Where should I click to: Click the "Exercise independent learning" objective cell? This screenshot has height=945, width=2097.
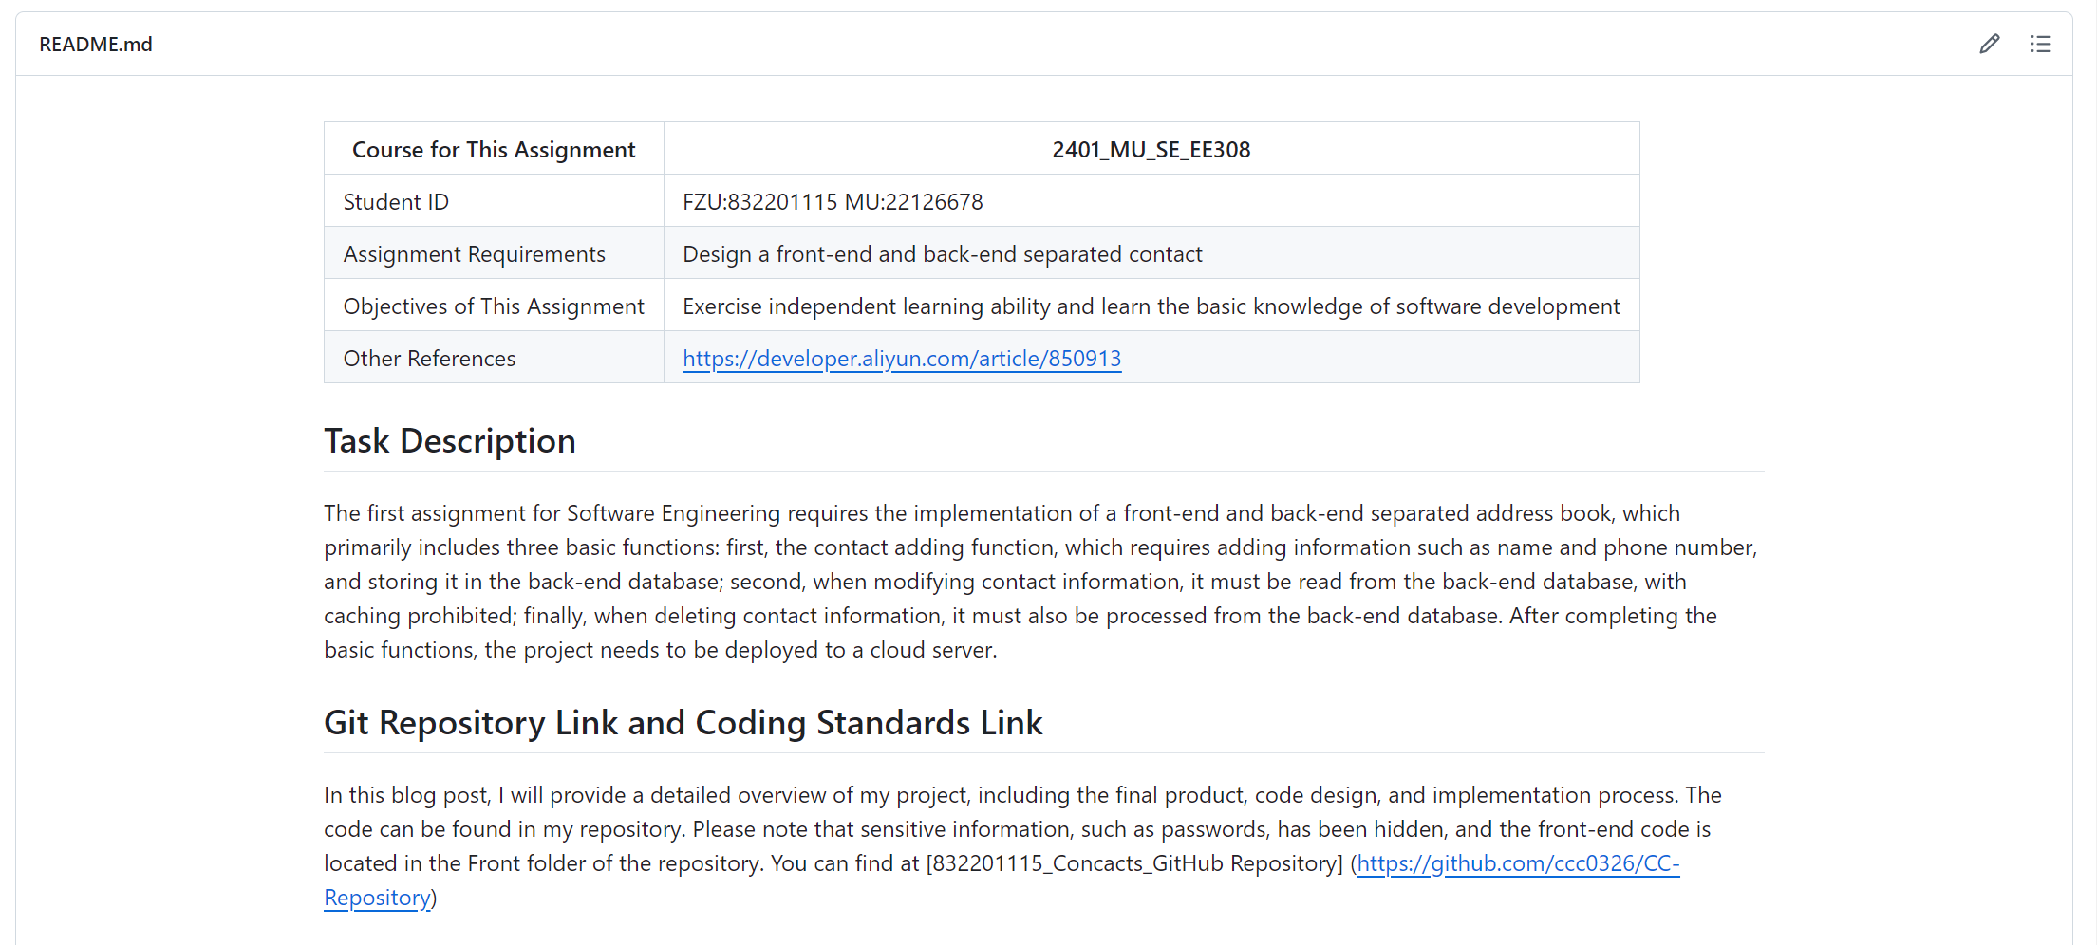click(x=1151, y=306)
